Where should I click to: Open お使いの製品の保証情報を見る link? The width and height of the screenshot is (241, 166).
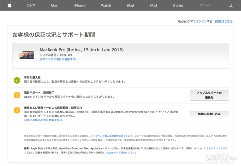(x=43, y=120)
